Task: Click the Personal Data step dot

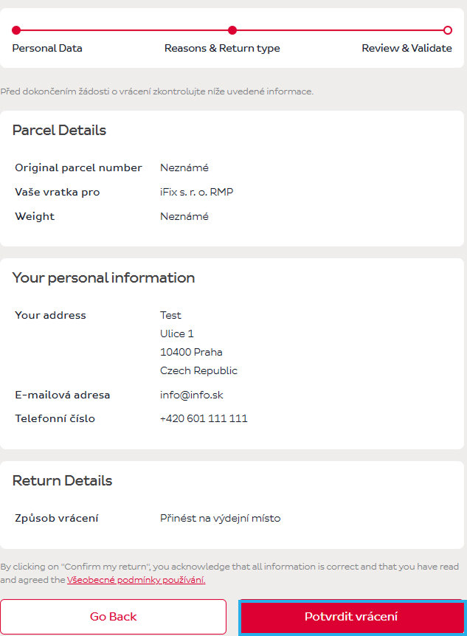Action: [16, 30]
